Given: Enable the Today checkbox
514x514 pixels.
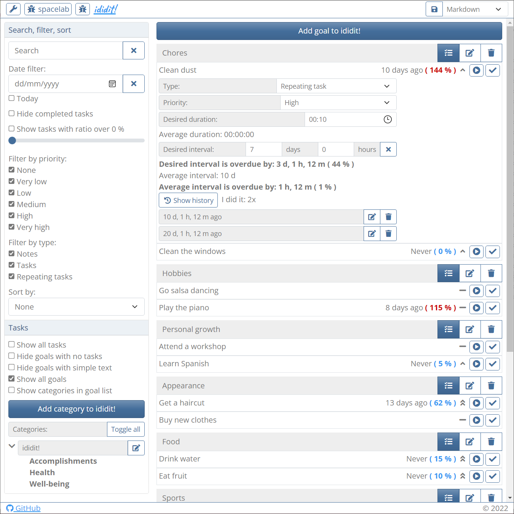Looking at the screenshot, I should pyautogui.click(x=12, y=98).
